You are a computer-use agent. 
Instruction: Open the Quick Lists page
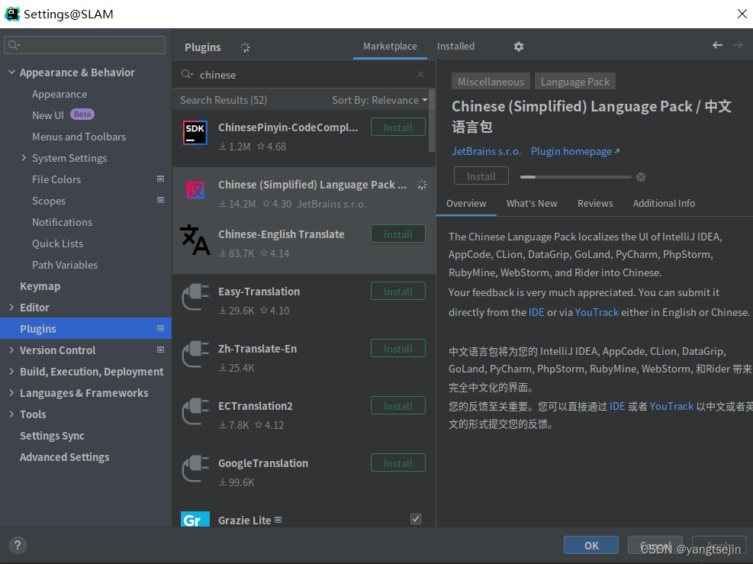pos(57,243)
